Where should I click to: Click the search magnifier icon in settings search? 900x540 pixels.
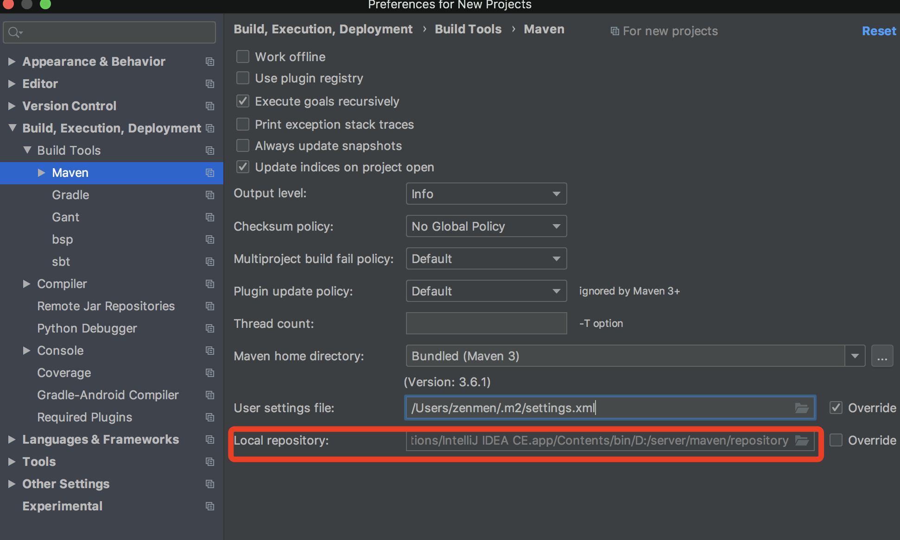coord(15,32)
